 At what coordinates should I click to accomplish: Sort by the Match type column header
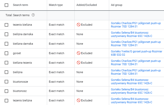tap(56, 5)
